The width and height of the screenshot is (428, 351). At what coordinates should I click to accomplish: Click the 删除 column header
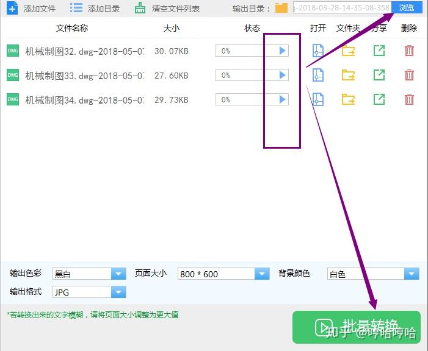[x=409, y=28]
